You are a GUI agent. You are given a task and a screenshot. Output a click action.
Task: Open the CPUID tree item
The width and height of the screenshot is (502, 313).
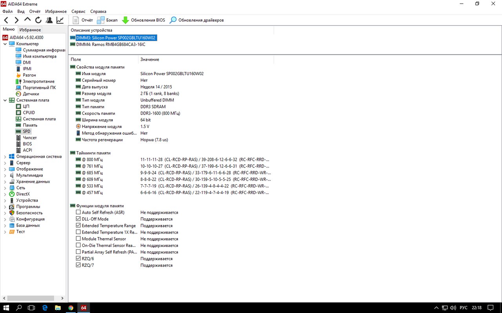(25, 113)
